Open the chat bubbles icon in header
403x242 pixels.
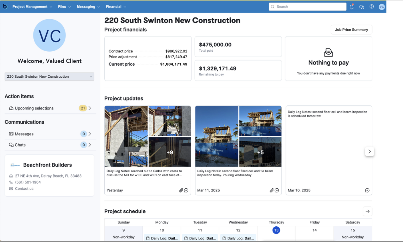362,7
